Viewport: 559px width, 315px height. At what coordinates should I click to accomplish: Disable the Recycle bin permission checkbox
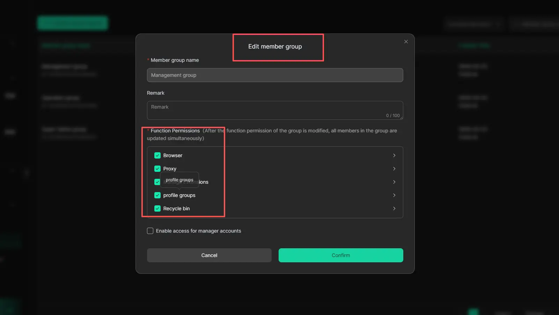click(157, 208)
